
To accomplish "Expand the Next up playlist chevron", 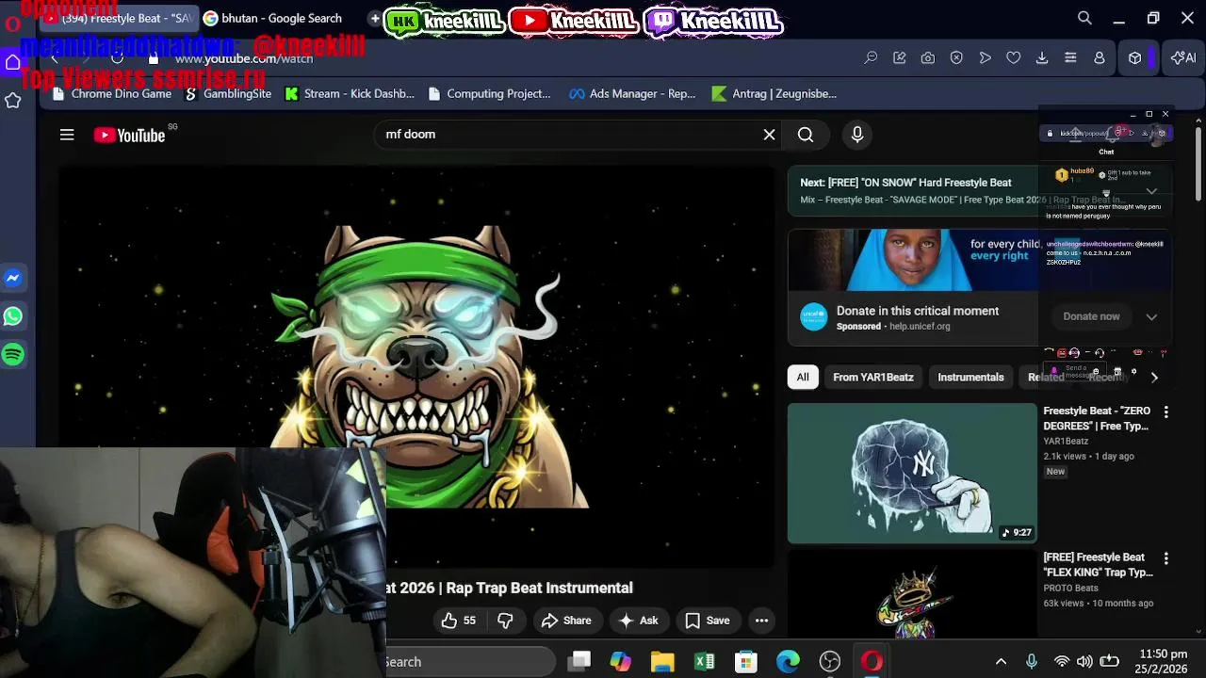I will [x=1151, y=191].
